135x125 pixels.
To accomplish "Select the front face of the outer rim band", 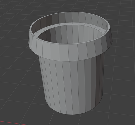I will (x=64, y=52).
